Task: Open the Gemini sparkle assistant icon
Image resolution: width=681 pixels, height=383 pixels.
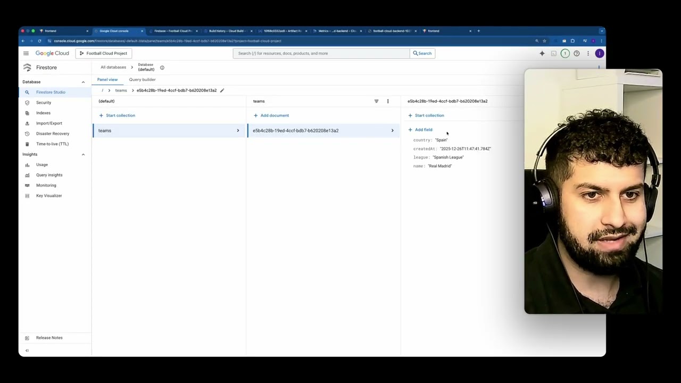Action: pos(542,53)
